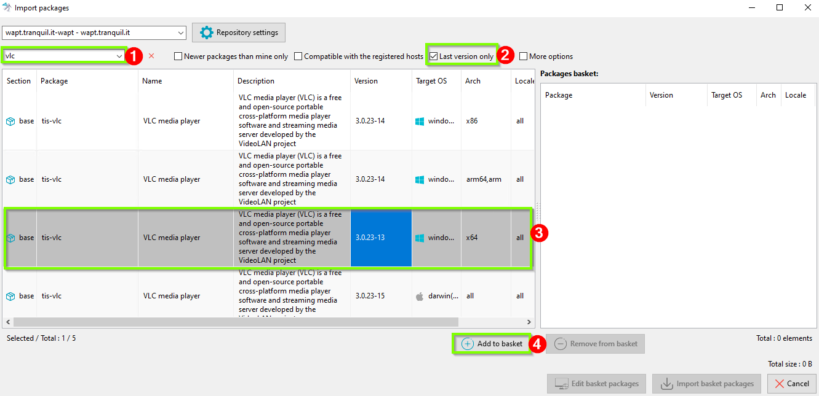
Task: Uncheck Last version only
Action: click(434, 56)
